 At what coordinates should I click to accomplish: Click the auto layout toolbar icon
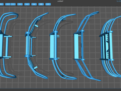click(27, 4)
